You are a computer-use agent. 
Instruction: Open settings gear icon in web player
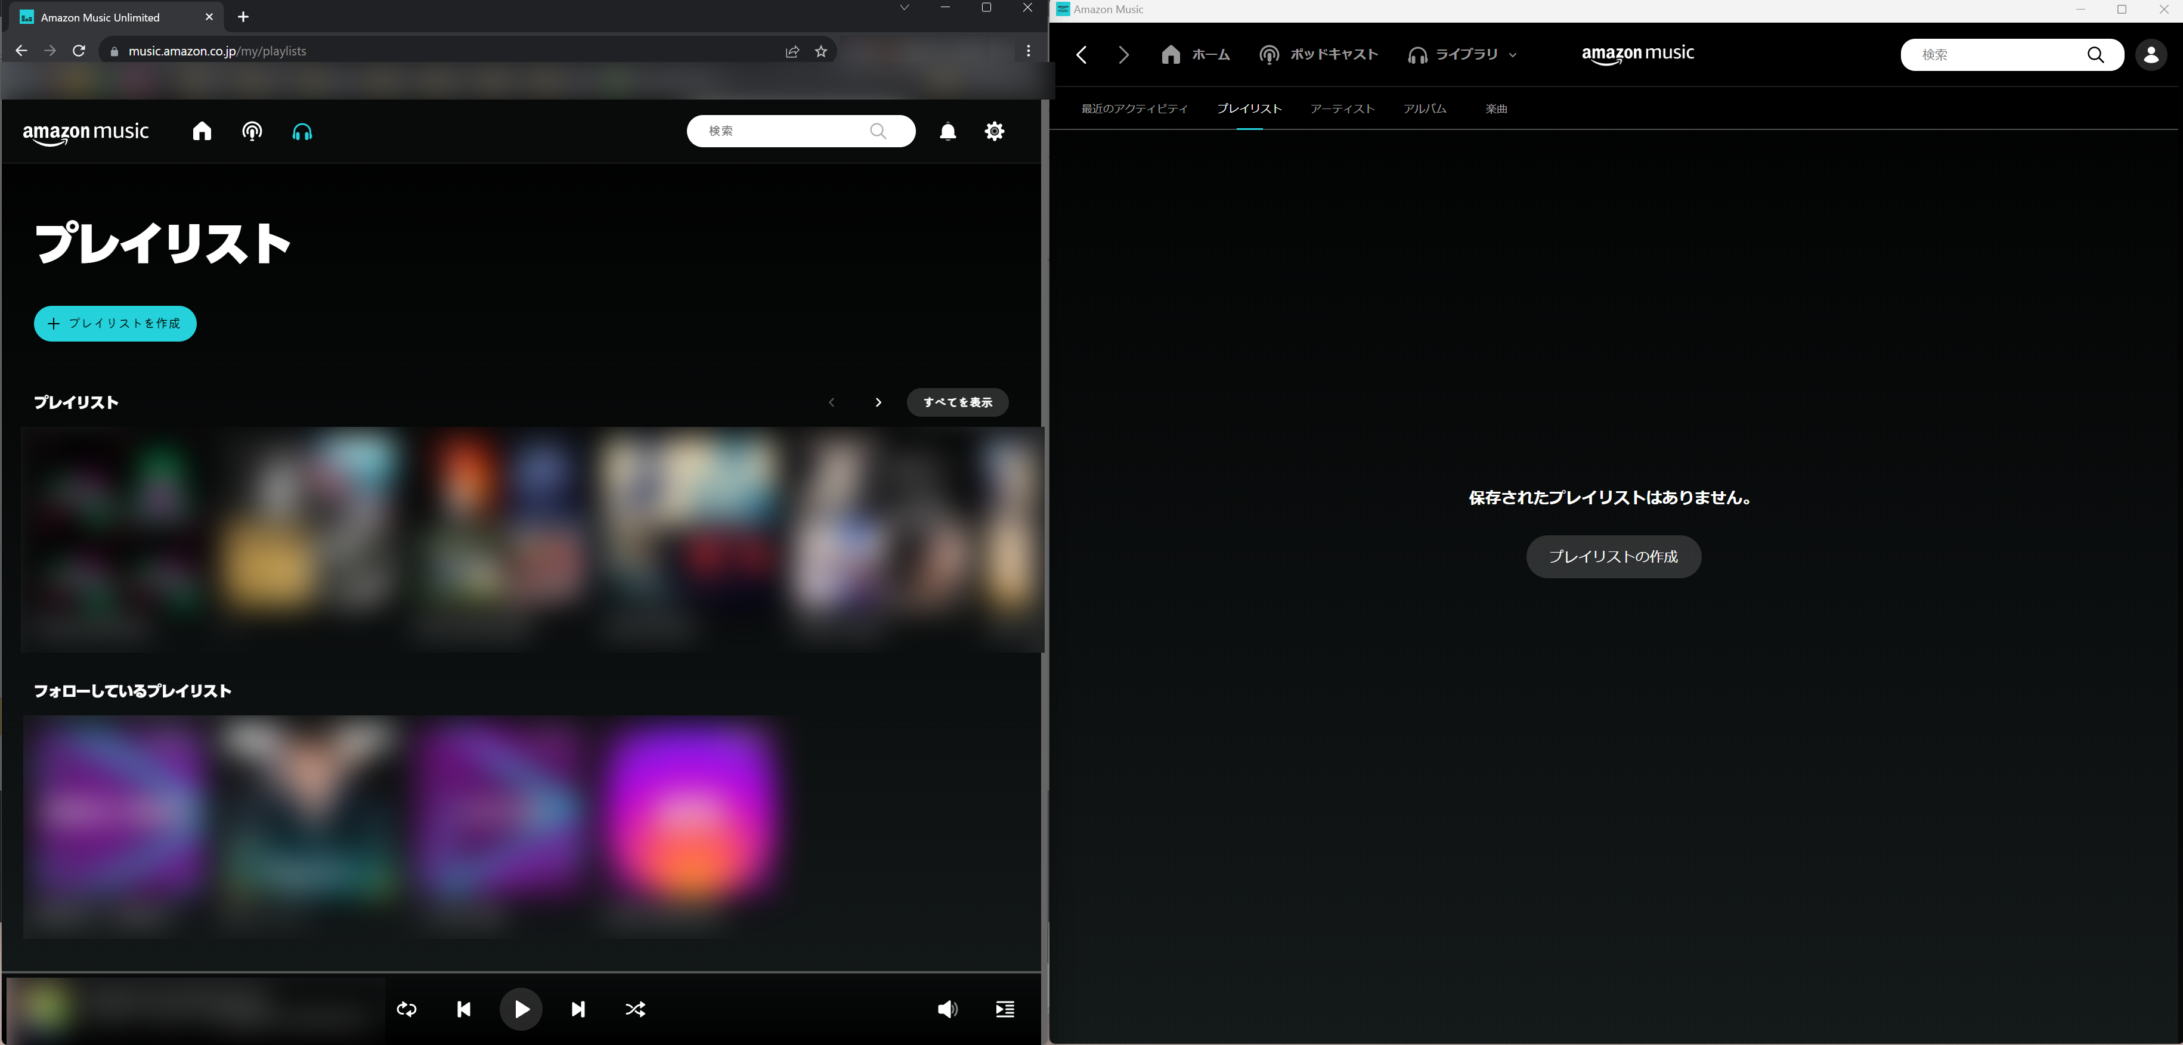click(x=994, y=131)
